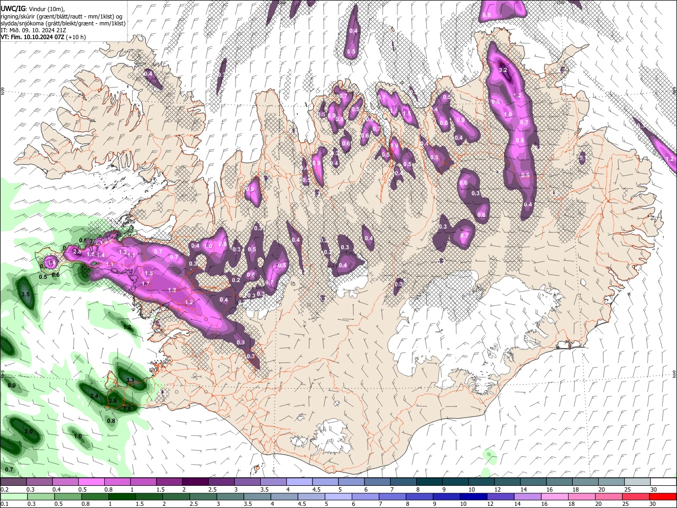
Task: Select the red swatch ending the rain legend
Action: (663, 496)
